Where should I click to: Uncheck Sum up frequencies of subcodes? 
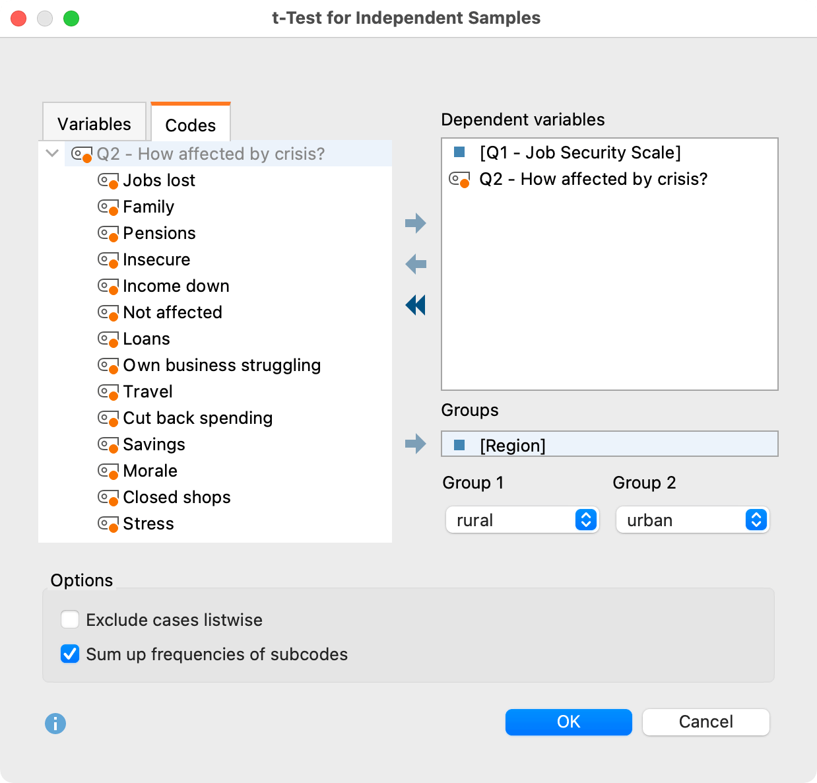(70, 654)
